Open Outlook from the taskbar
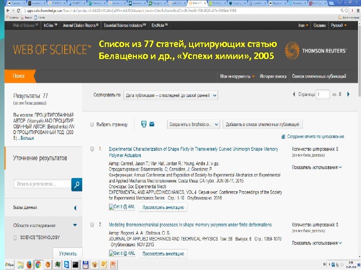The height and width of the screenshot is (270, 361). click(x=104, y=264)
